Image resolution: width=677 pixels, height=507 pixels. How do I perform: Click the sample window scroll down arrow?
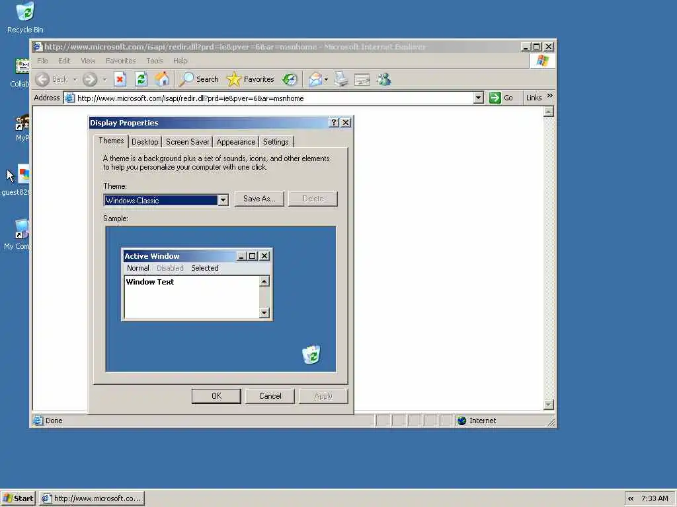tap(264, 313)
